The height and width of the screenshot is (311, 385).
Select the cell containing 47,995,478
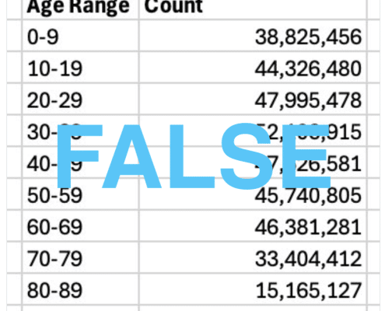(253, 100)
